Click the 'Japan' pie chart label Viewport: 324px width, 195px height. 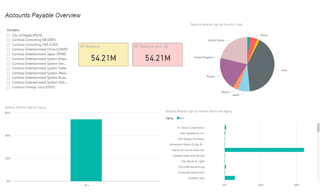(236, 95)
